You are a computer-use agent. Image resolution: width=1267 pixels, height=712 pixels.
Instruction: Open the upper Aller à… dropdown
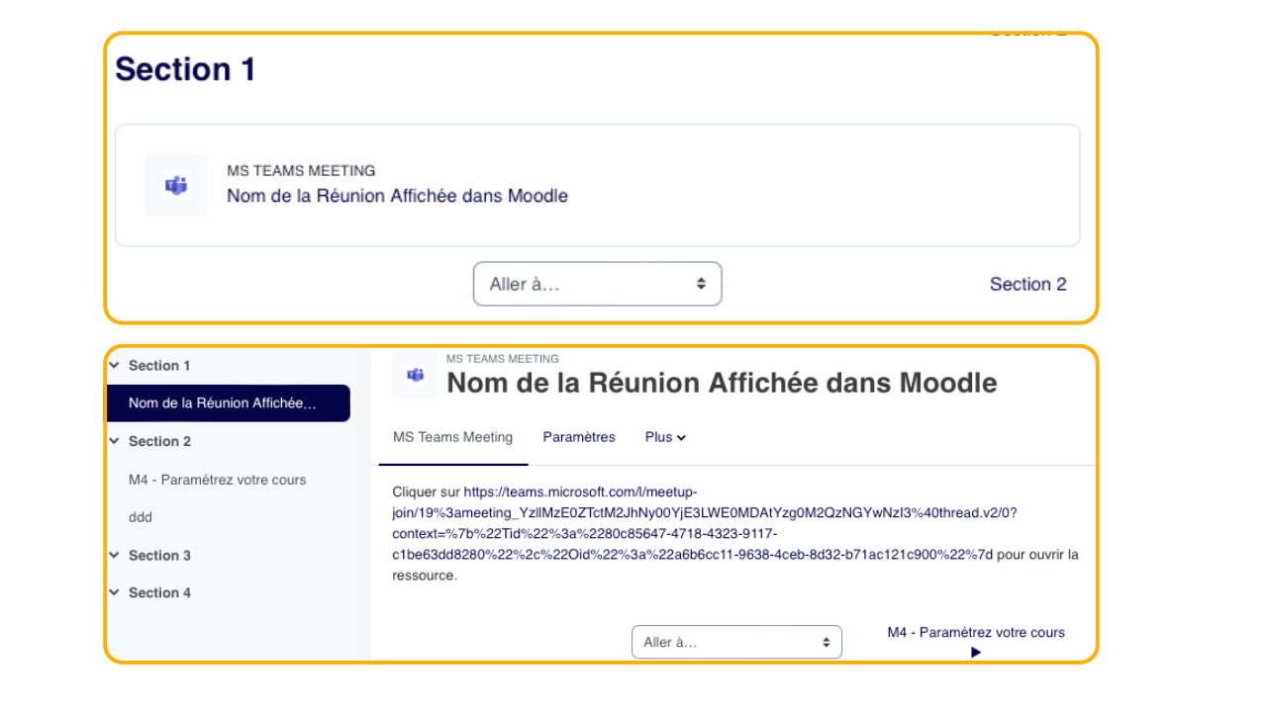click(598, 284)
